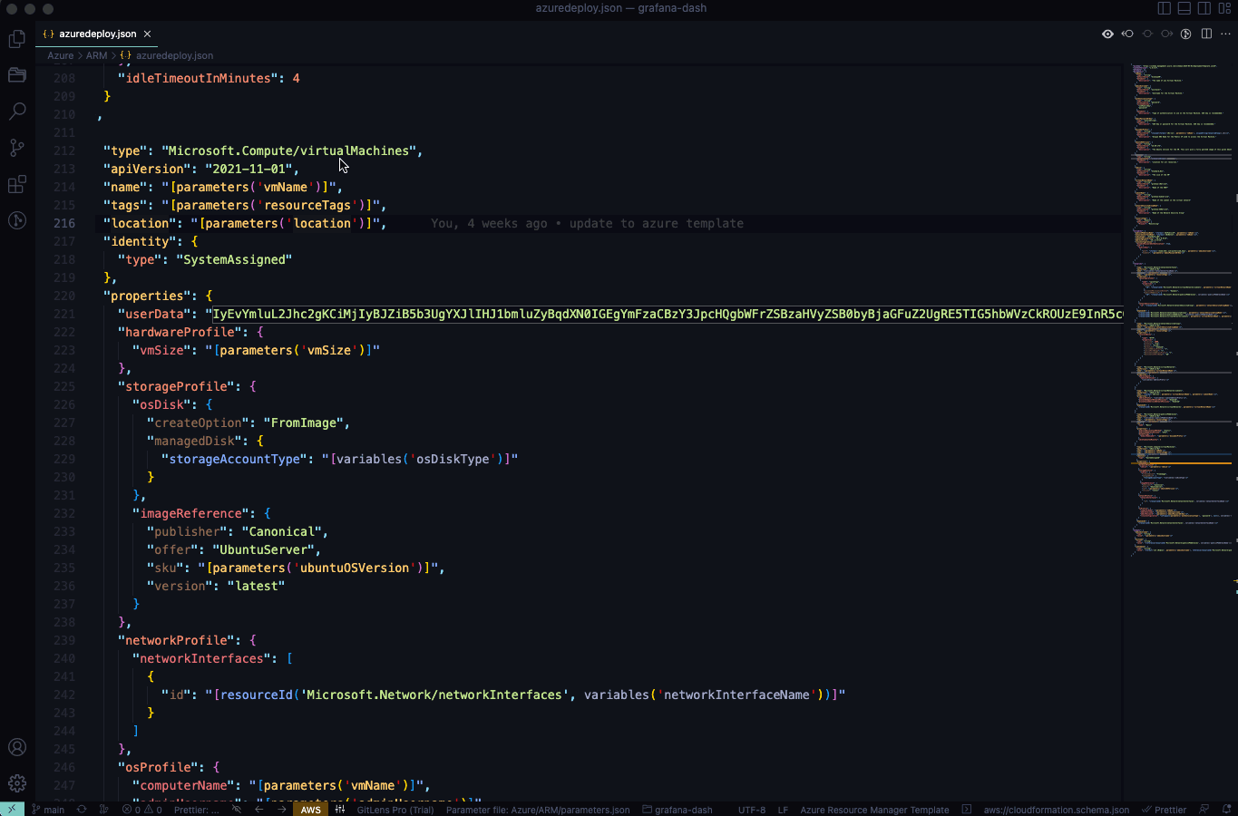
Task: Toggle GitLens file blame eye icon
Action: (1107, 34)
